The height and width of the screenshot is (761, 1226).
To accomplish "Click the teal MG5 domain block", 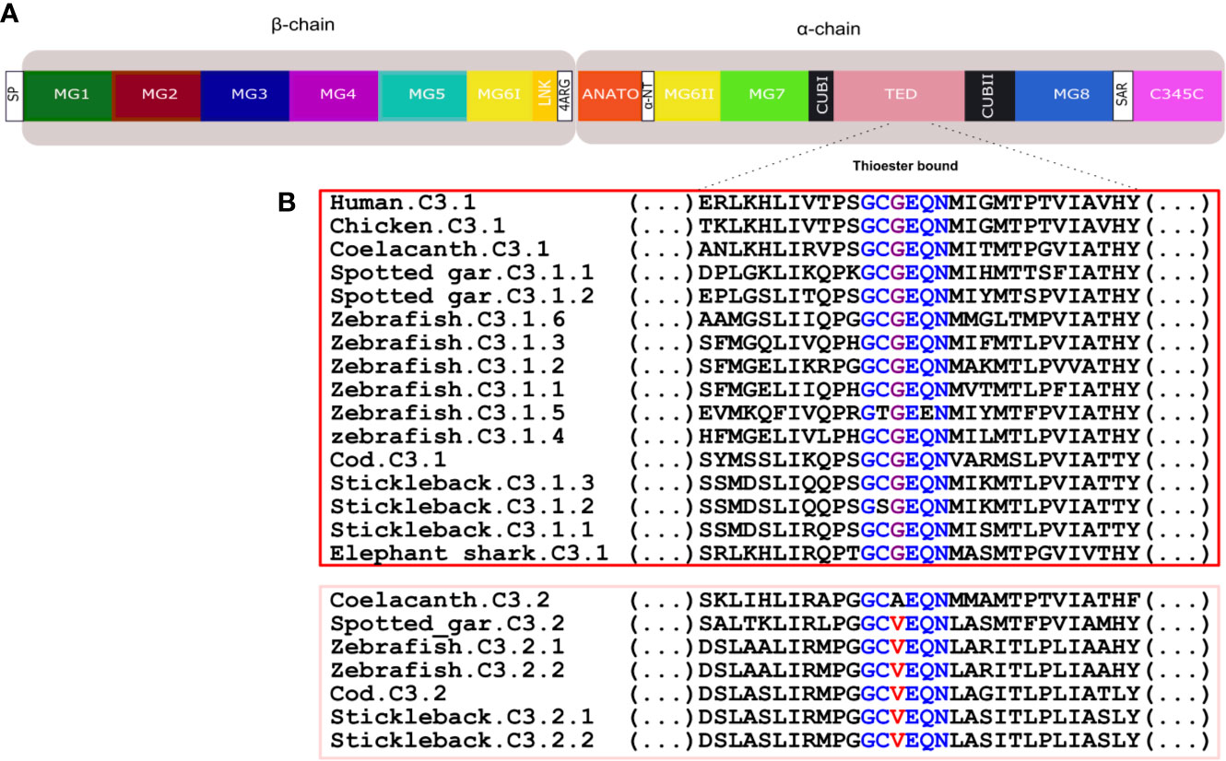I will (422, 96).
